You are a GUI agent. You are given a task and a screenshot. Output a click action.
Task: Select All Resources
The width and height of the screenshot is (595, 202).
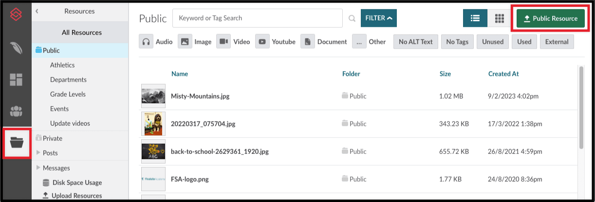pos(81,33)
